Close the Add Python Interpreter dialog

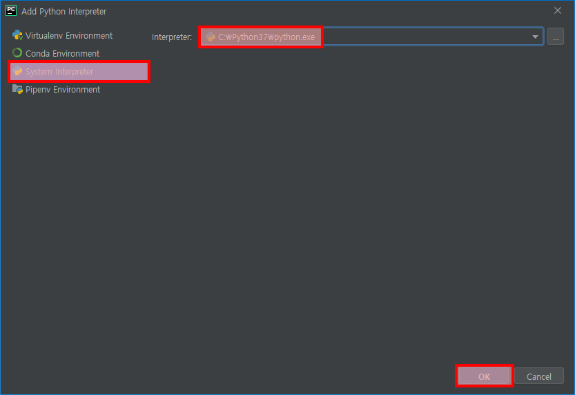[x=558, y=10]
